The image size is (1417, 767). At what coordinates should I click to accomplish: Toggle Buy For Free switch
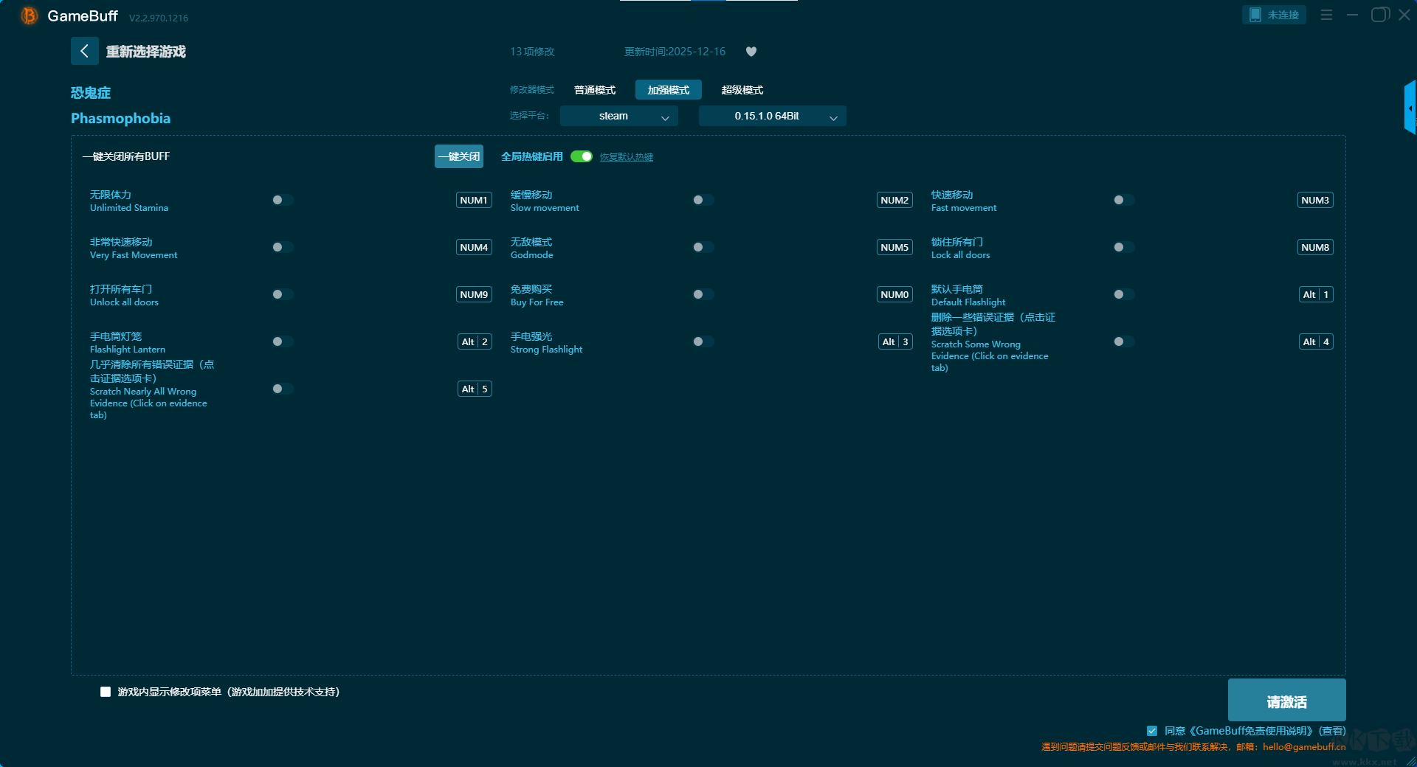(703, 294)
